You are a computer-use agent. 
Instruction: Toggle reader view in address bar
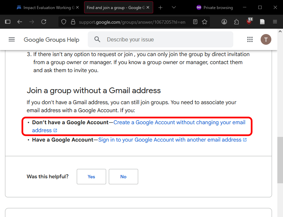coord(195,22)
